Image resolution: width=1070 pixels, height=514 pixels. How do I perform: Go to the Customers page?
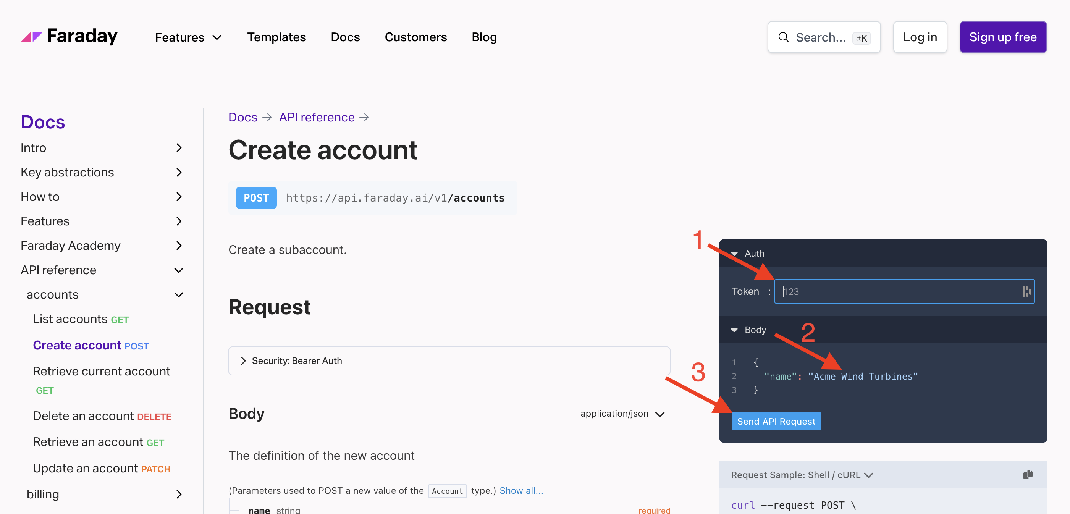pos(415,37)
